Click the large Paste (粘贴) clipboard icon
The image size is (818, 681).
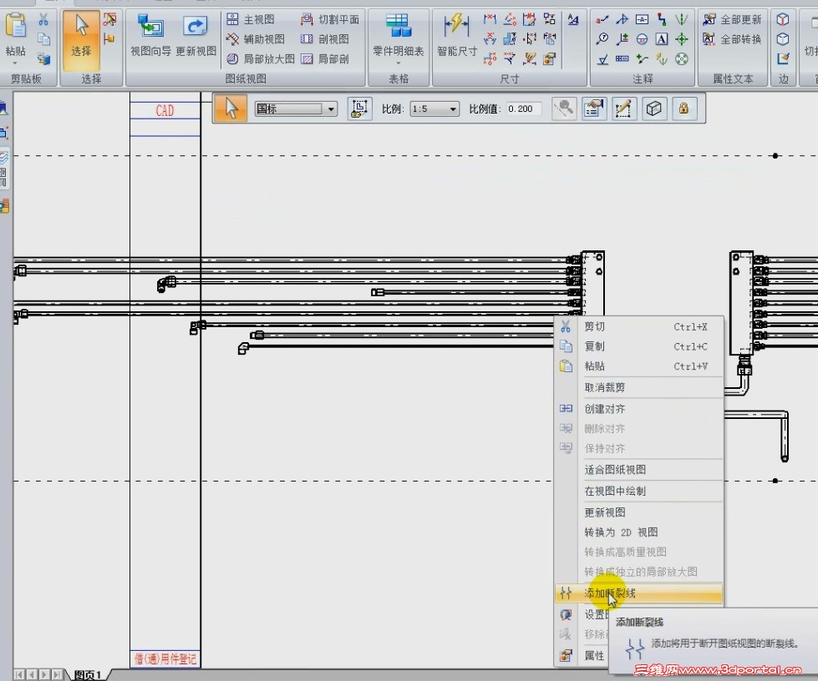coord(16,26)
